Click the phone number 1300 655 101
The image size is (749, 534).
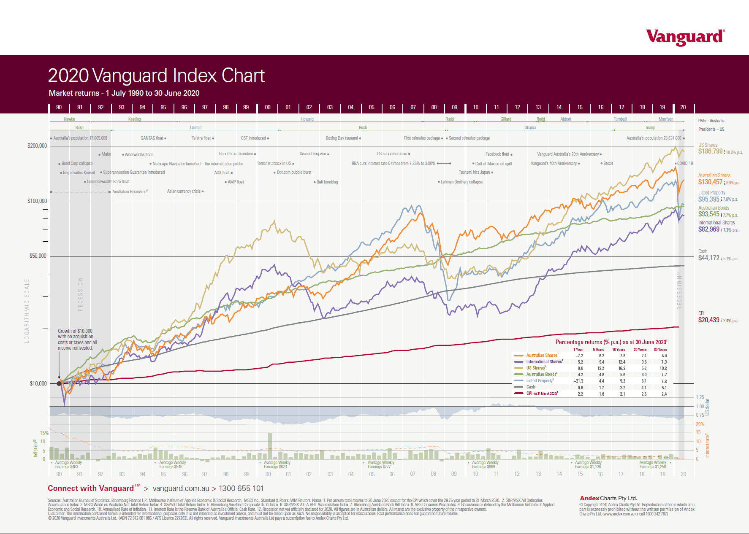[x=241, y=488]
